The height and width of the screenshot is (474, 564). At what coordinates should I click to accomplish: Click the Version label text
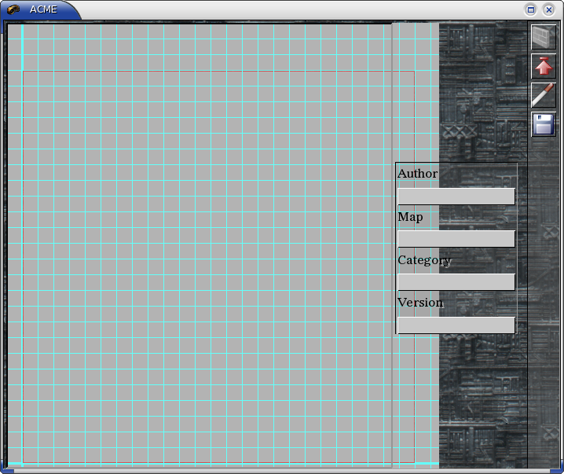420,303
